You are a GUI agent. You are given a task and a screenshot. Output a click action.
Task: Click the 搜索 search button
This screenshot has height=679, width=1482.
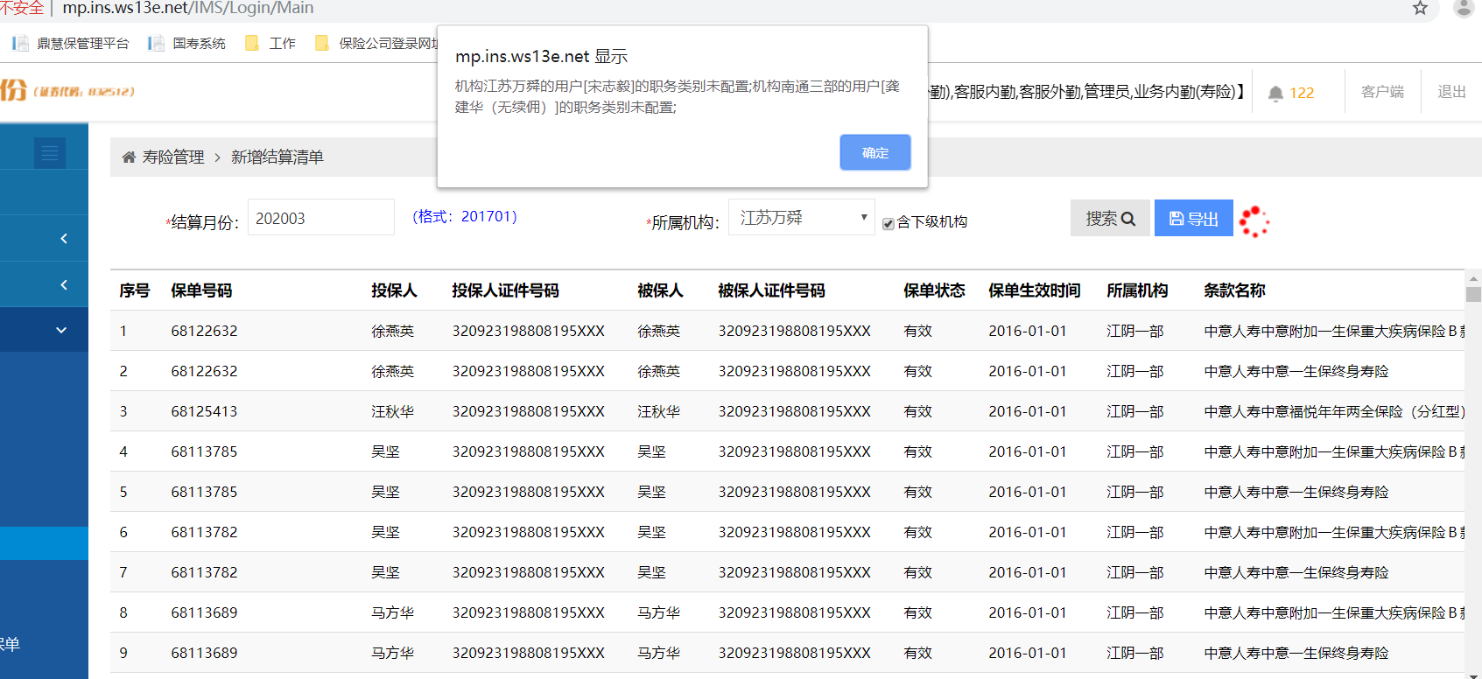[1109, 219]
